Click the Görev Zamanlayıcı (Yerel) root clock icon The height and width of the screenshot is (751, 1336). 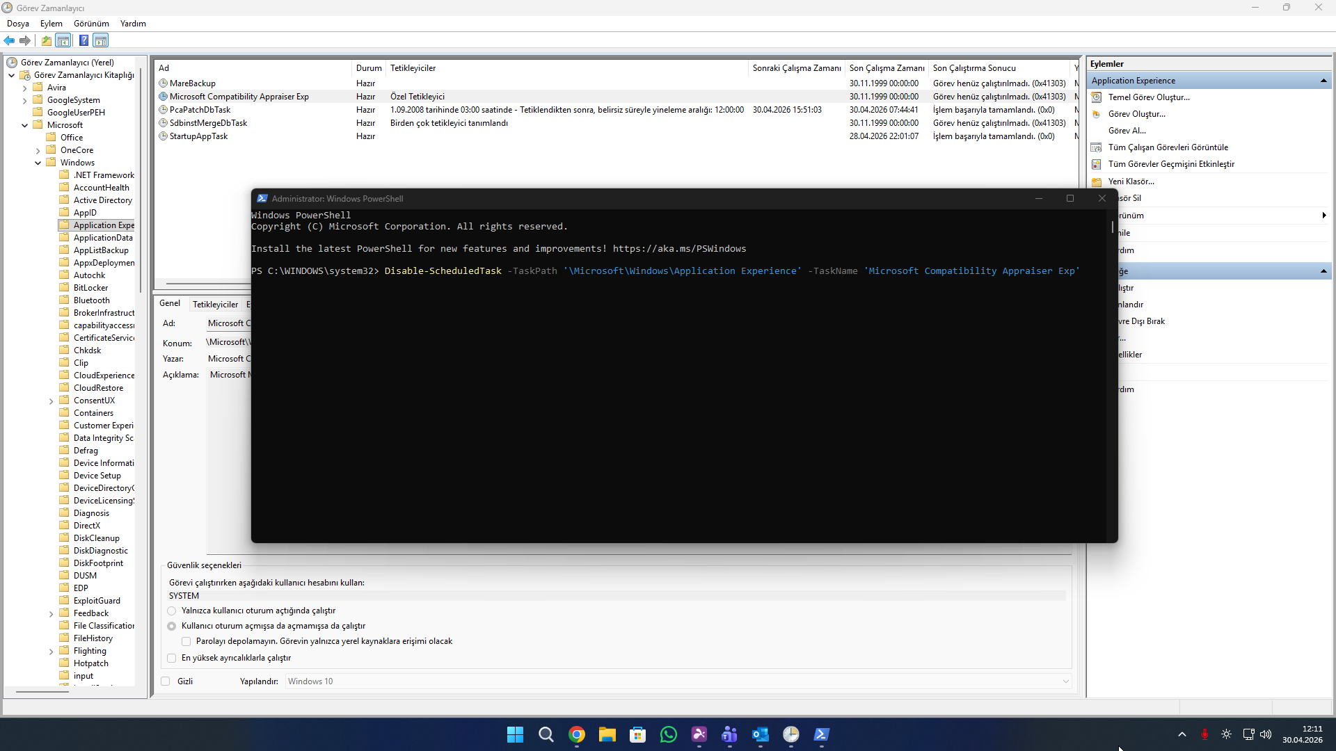point(12,63)
